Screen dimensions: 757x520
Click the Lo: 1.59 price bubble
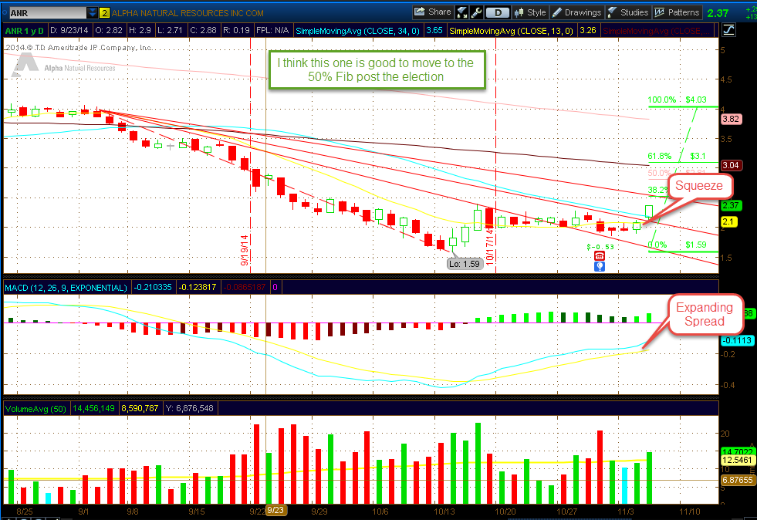pos(465,264)
